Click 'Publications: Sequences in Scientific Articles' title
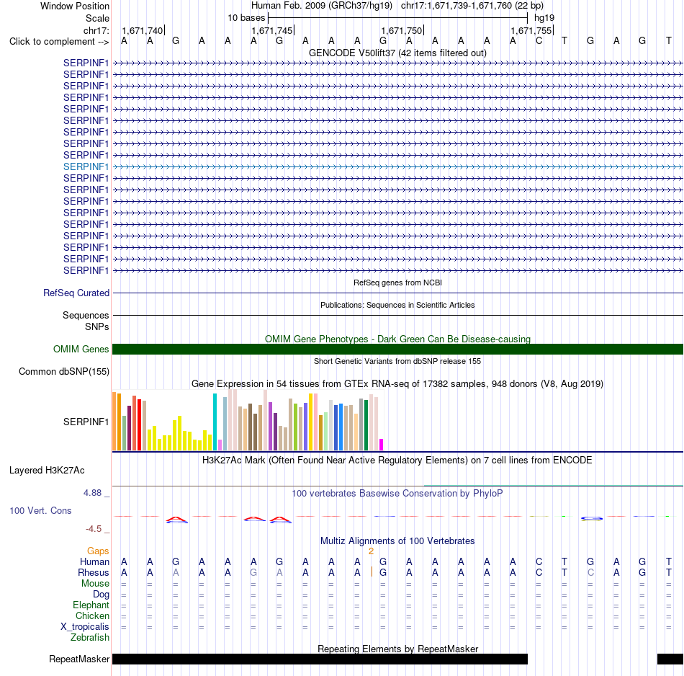Viewport: 684px width, 676px height. point(397,305)
